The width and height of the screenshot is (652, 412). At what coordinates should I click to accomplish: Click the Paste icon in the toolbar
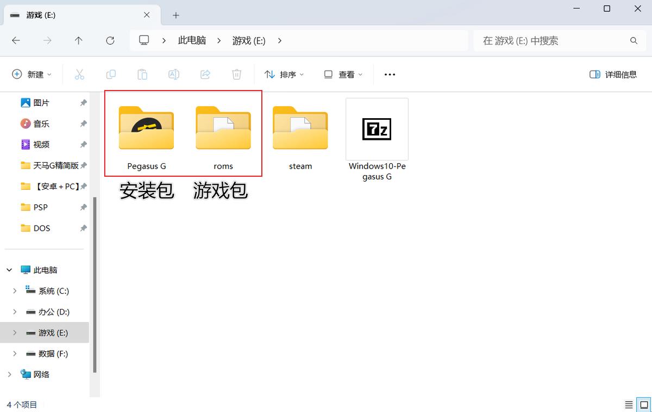pos(142,74)
